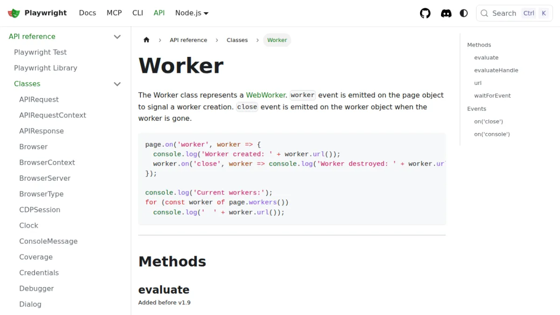This screenshot has width=560, height=315.
Task: Follow the WebWorker link
Action: 266,95
